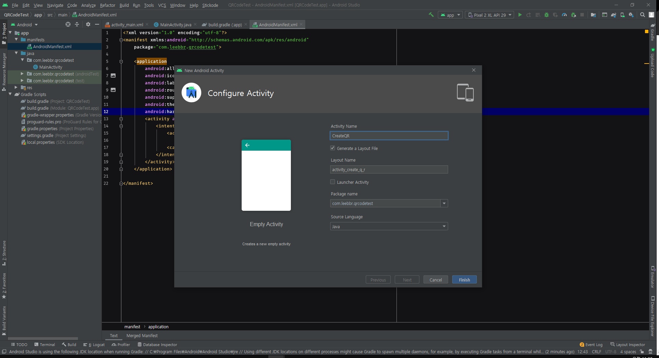Open the Build menu
Screen dimensions: 659x358
(124, 5)
